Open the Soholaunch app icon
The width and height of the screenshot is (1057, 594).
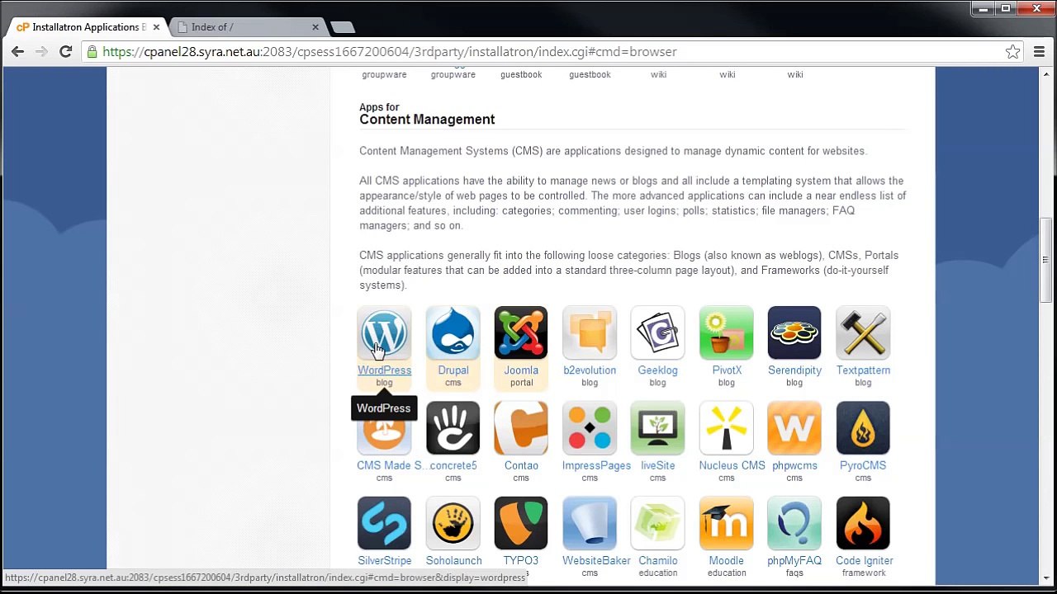453,523
